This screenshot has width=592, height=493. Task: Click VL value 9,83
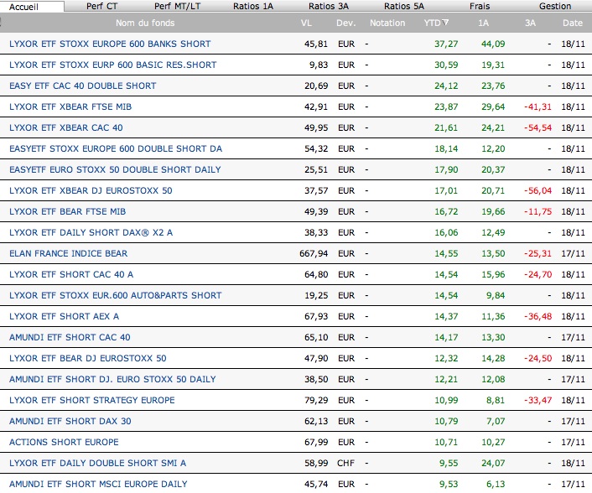(319, 65)
